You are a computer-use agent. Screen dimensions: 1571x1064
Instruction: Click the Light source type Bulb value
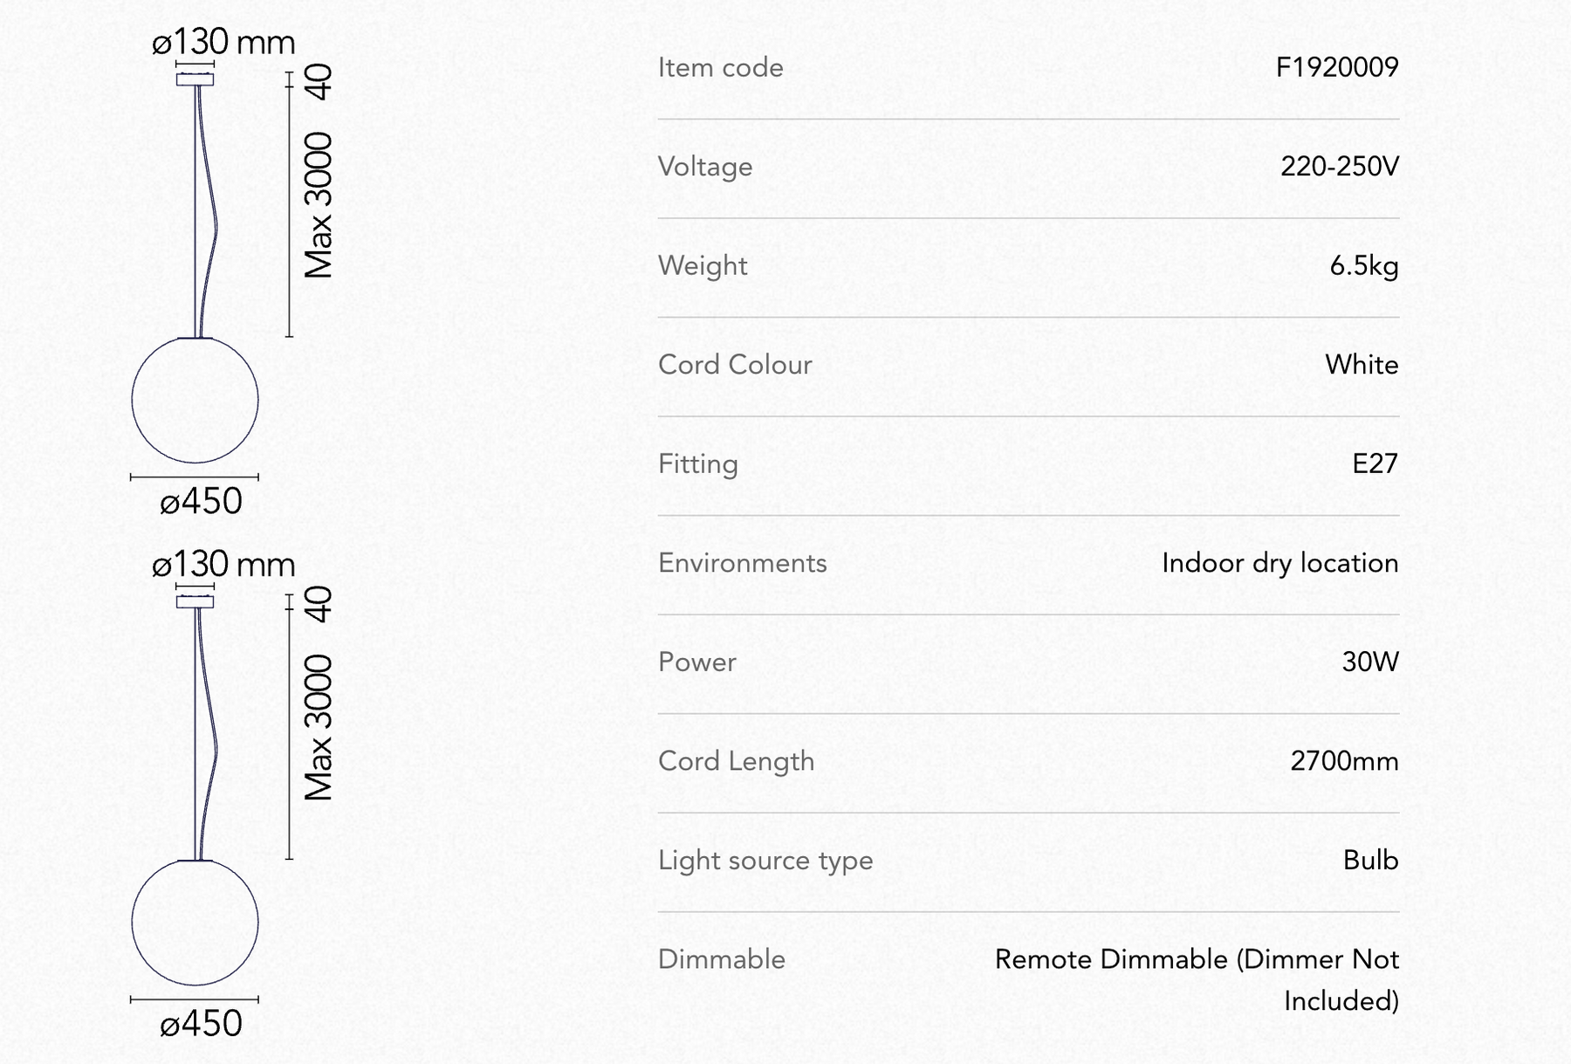(x=1370, y=860)
